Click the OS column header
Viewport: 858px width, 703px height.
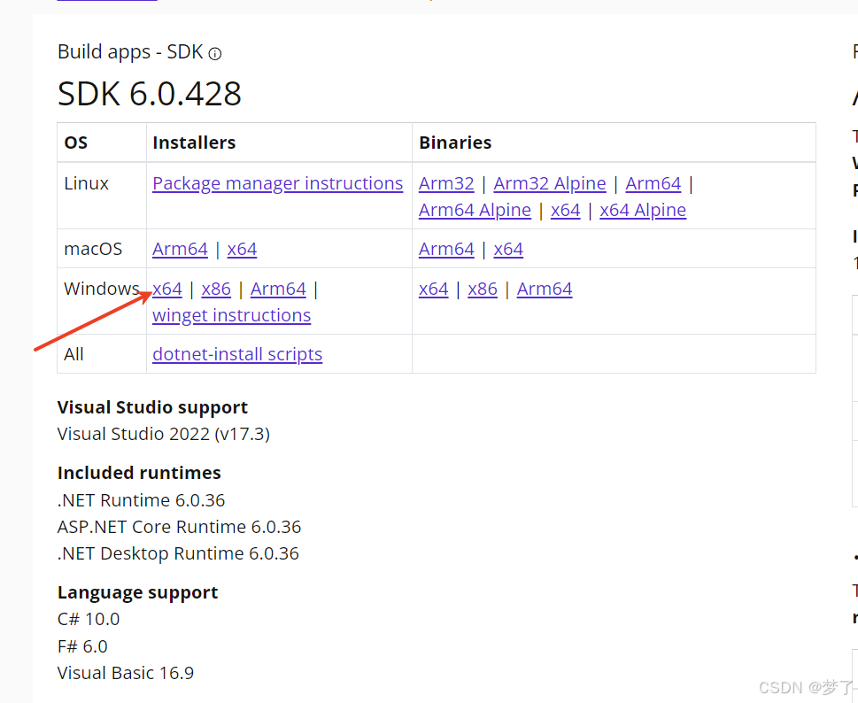pyautogui.click(x=75, y=143)
